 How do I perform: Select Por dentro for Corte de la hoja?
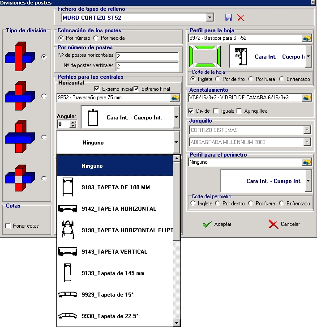218,79
